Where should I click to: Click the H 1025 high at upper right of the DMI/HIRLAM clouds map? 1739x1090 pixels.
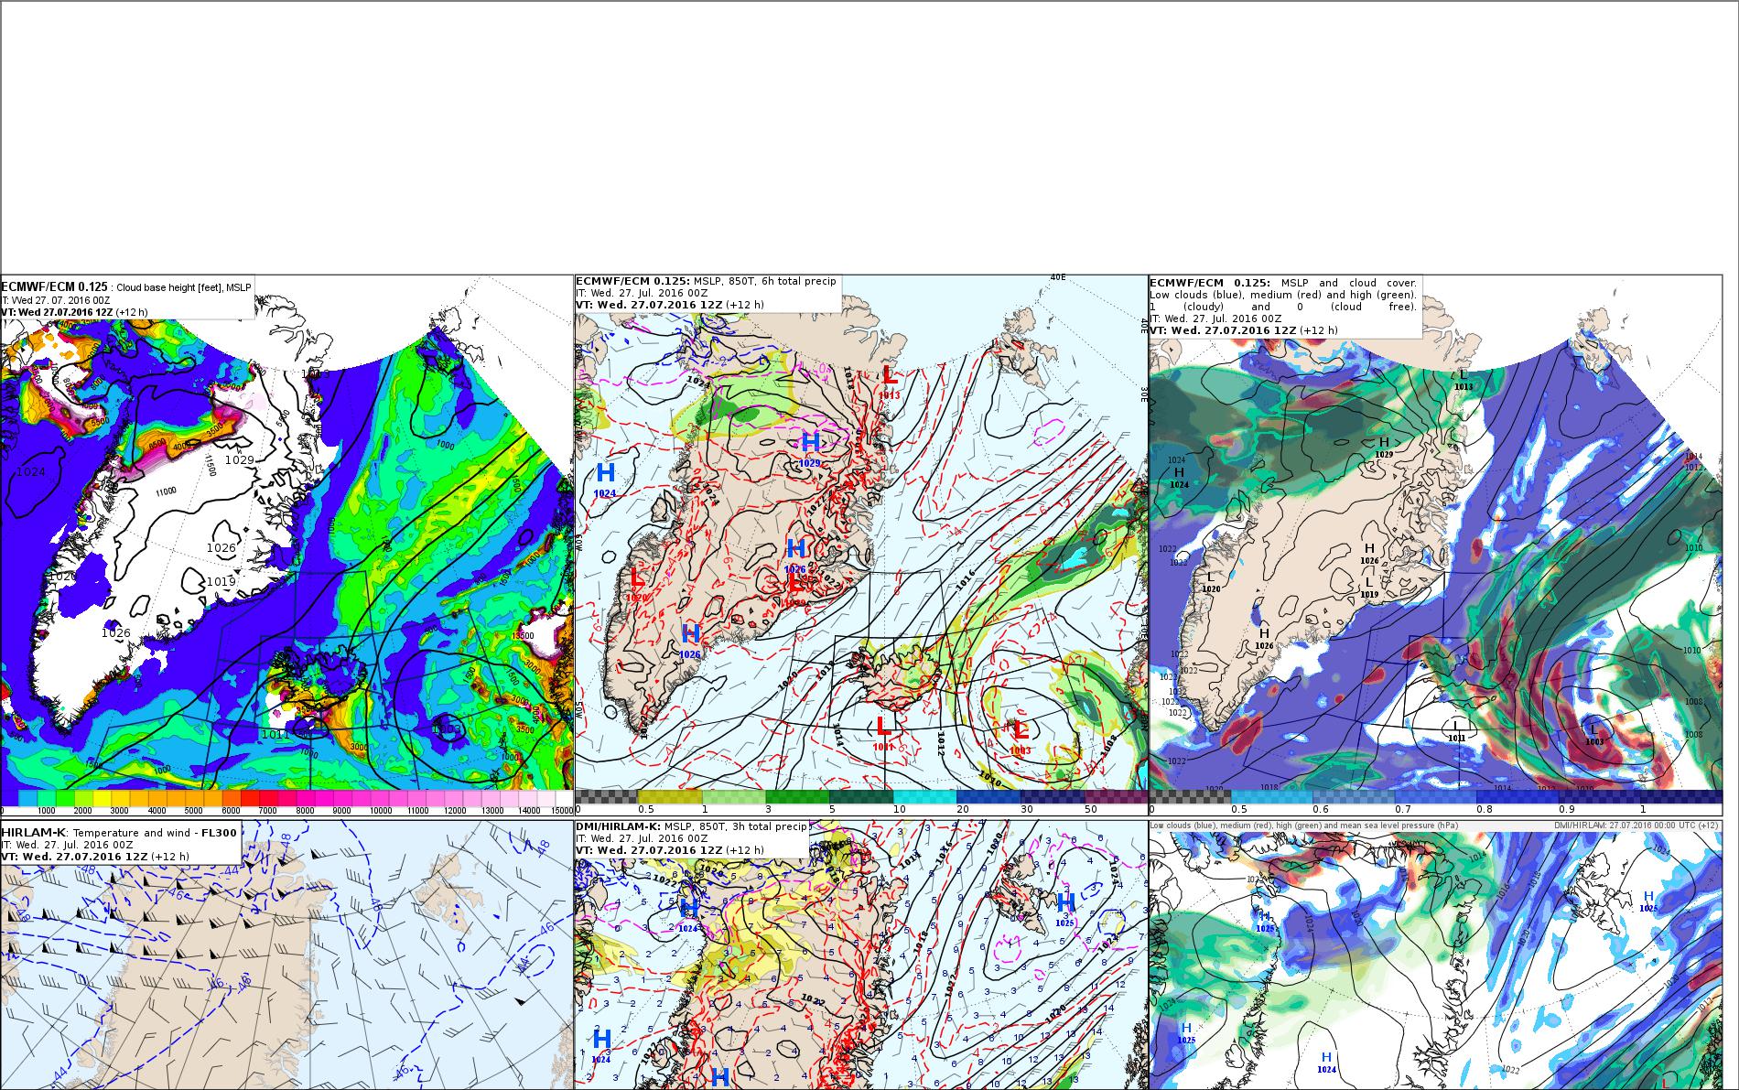click(1648, 901)
